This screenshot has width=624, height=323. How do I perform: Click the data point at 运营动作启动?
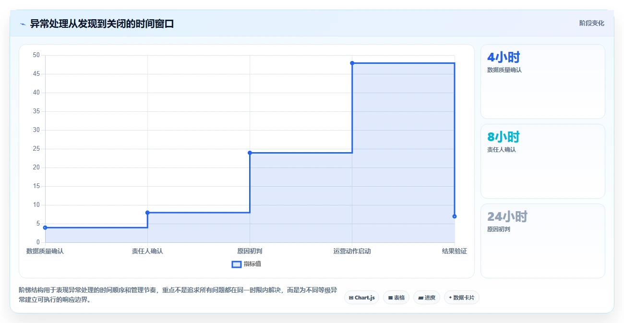coord(352,63)
